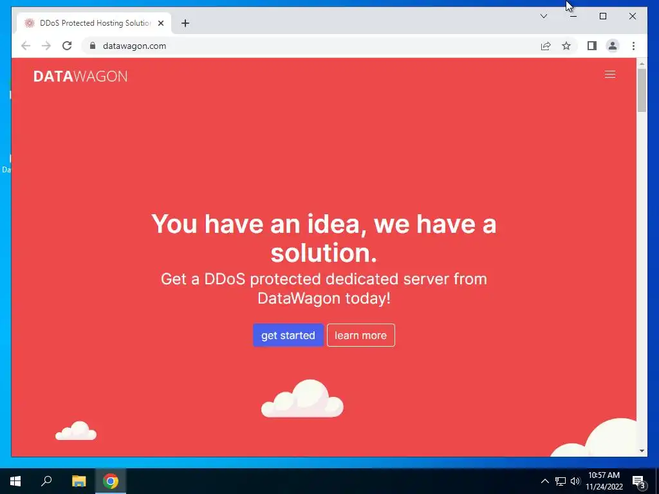Click the page vertical scrollbar thumb

coord(642,90)
